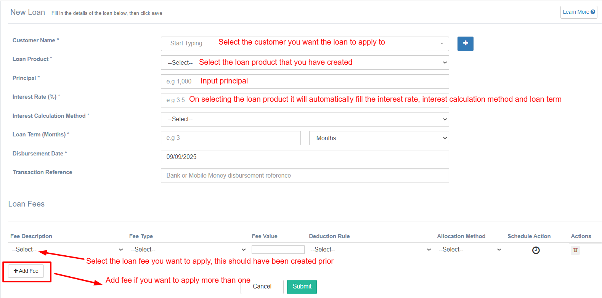602x298 pixels.
Task: Click the Transaction Reference input field
Action: [x=305, y=176]
